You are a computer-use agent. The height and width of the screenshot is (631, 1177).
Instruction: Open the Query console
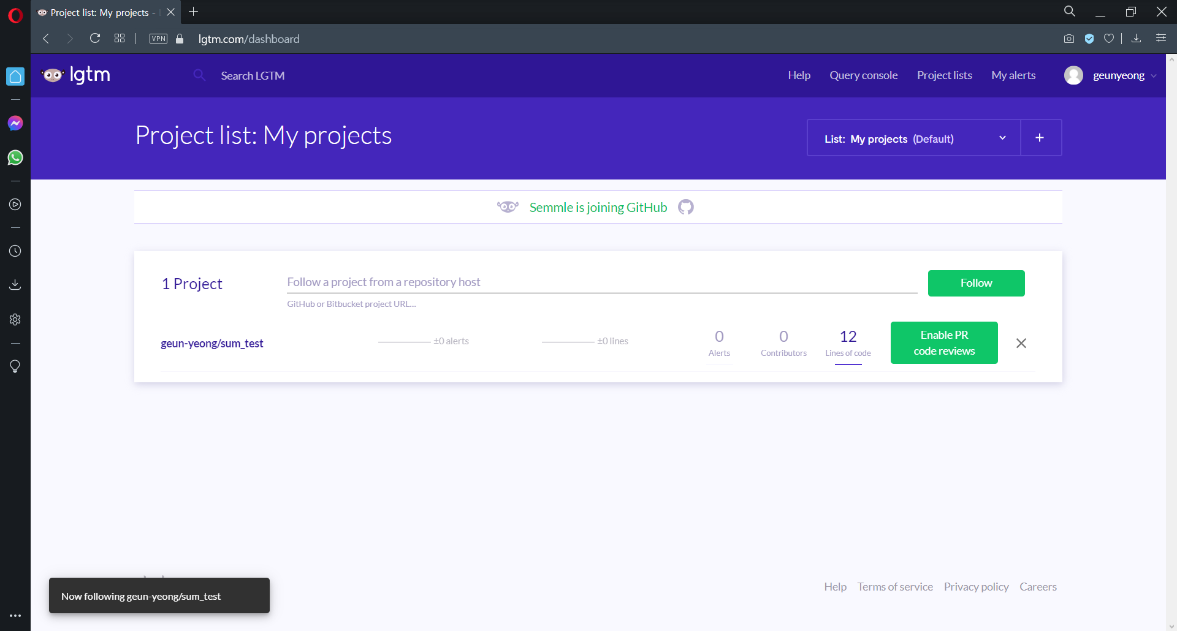(x=863, y=75)
